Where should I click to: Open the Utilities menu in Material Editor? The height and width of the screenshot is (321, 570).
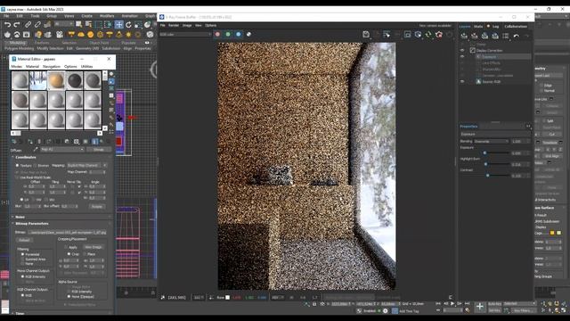[x=86, y=67]
